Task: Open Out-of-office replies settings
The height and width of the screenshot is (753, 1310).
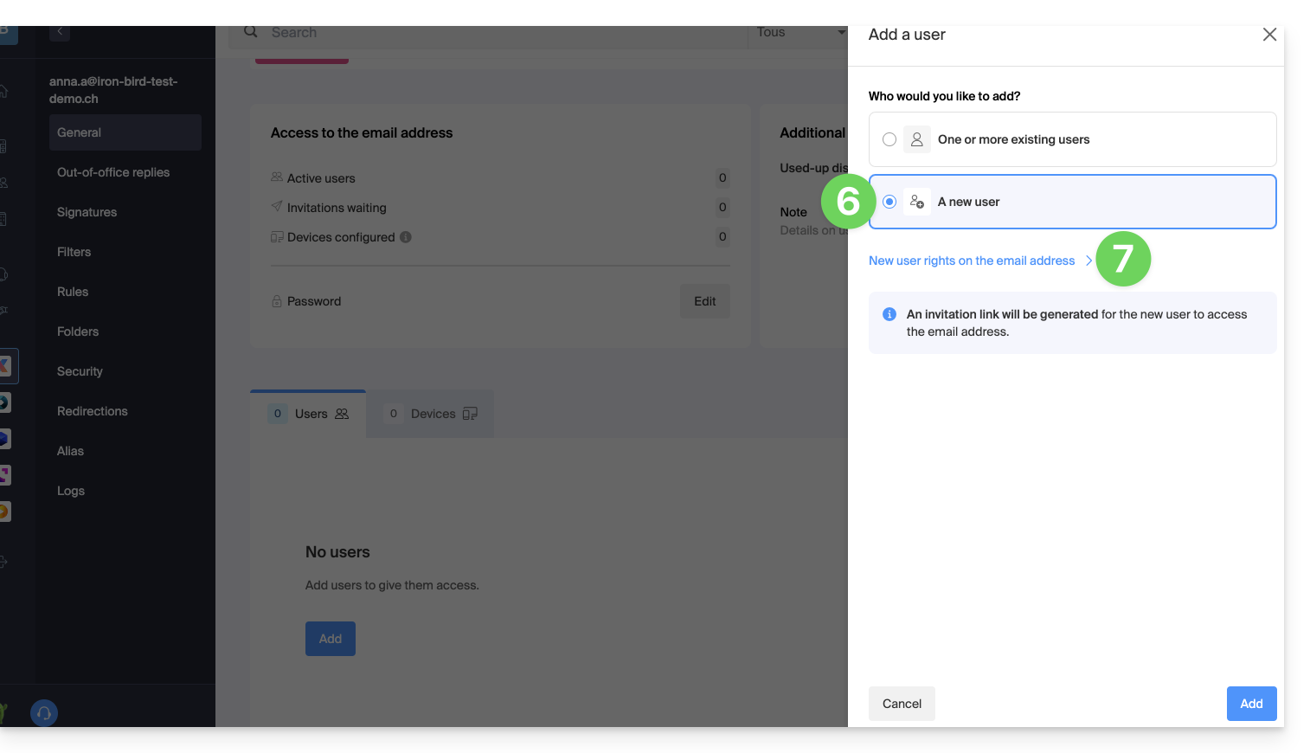Action: click(x=113, y=172)
